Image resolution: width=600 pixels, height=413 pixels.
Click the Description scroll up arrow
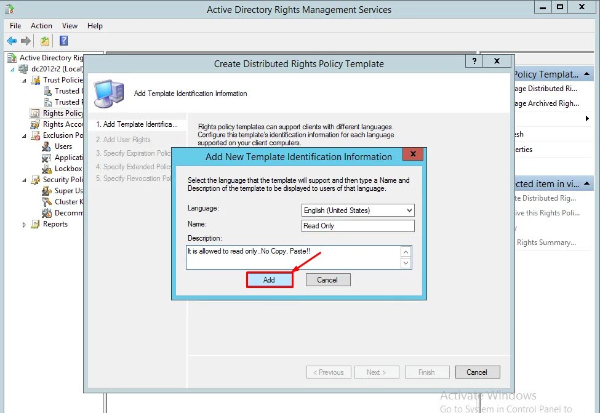coord(406,252)
